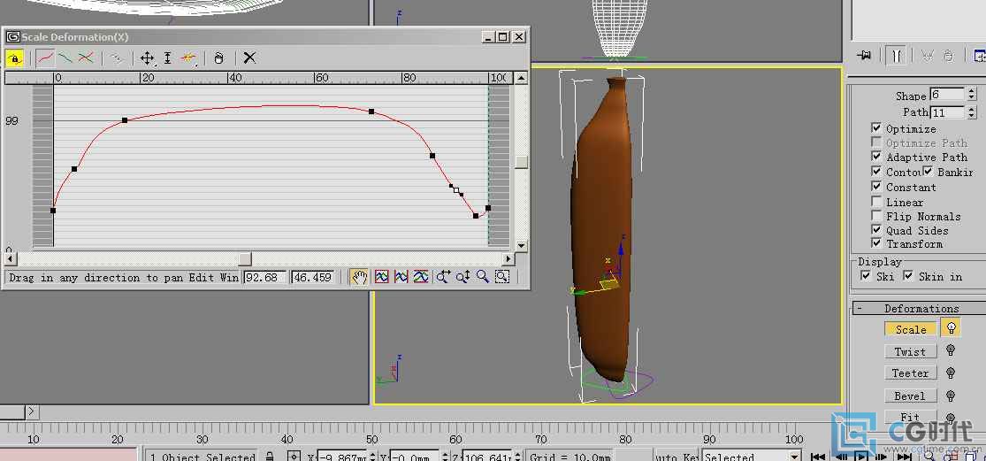Select Display XY Axes curve button

87,58
